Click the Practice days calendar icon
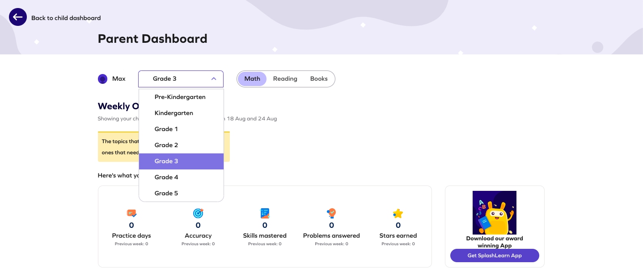The width and height of the screenshot is (643, 272). [131, 213]
